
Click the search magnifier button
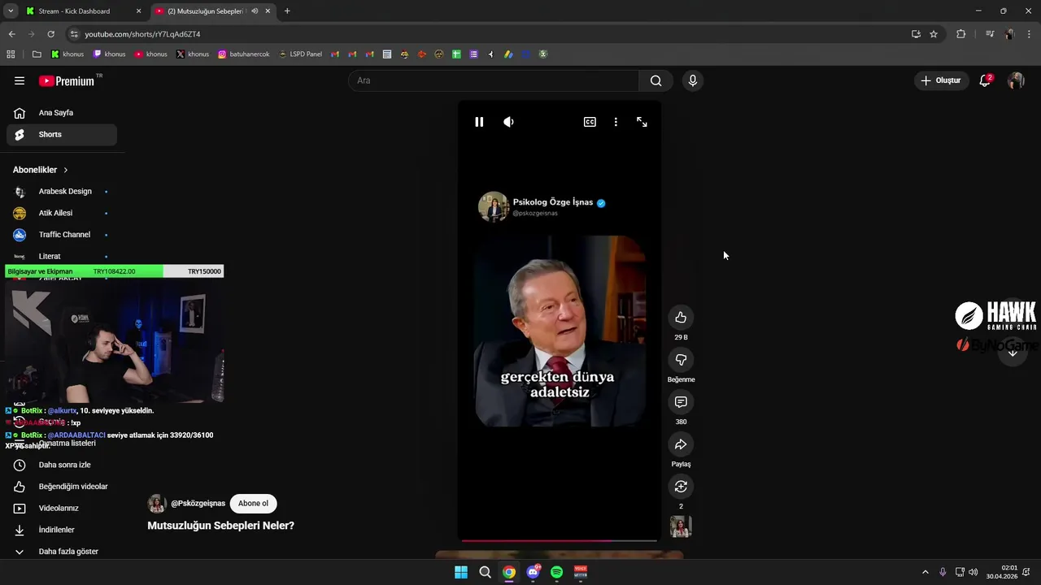[x=656, y=80]
